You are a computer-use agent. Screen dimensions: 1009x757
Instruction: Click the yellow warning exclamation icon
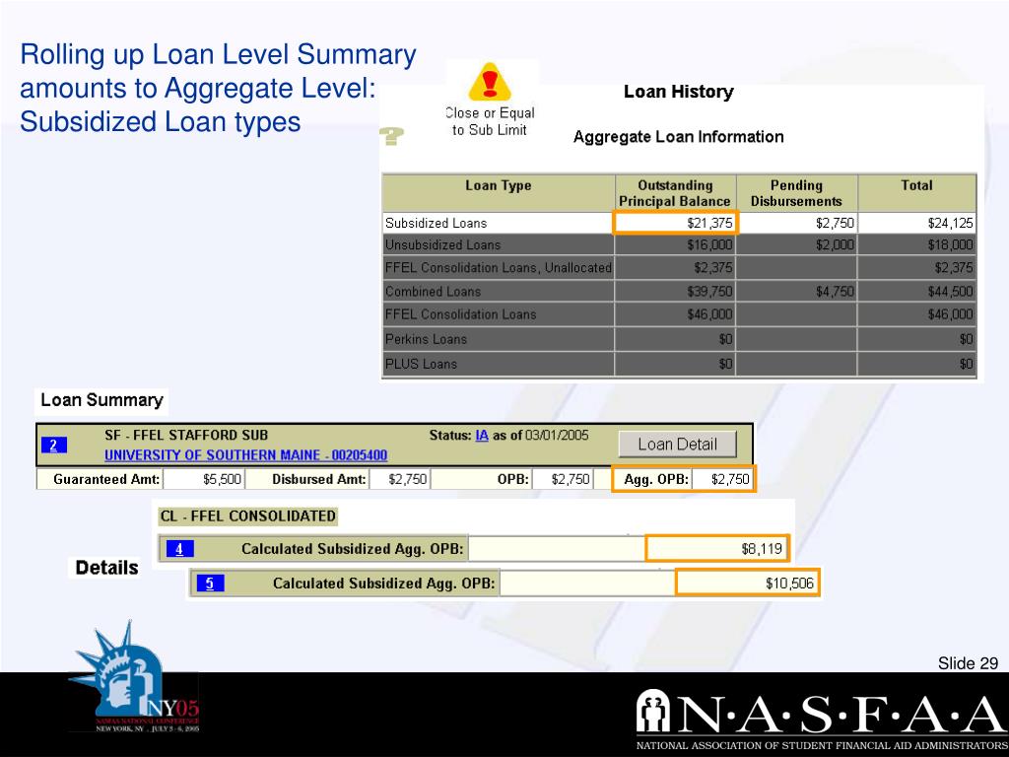point(490,83)
